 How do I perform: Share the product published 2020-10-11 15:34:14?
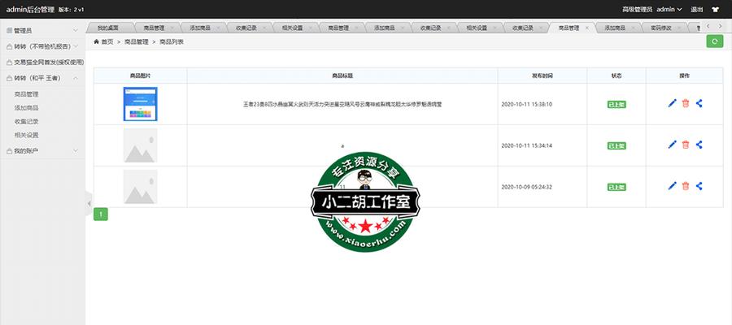pos(699,145)
